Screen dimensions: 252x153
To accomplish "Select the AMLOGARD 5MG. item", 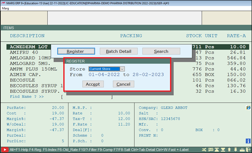I will (30, 63).
